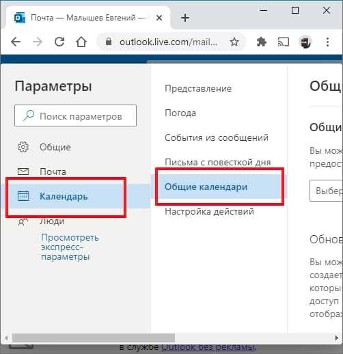Close the Outlook mail tab
Screen dimensions: 343x354
click(x=159, y=18)
